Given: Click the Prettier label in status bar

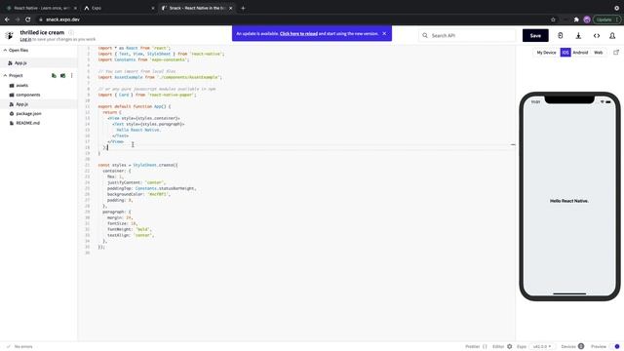Looking at the screenshot, I should point(472,347).
